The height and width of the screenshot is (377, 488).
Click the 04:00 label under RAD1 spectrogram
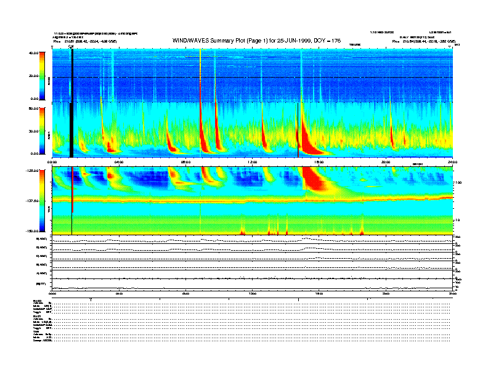pyautogui.click(x=119, y=163)
